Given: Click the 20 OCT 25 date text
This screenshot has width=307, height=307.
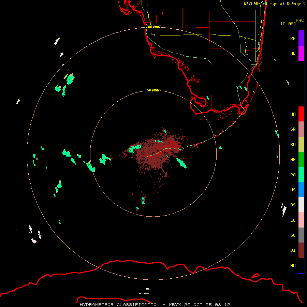Looking at the screenshot, I should (198, 305).
